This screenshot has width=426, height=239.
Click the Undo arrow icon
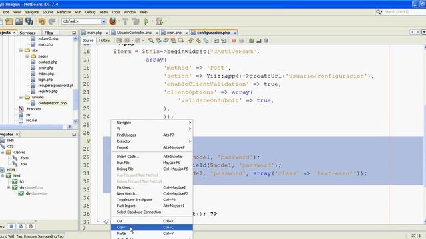(x=42, y=21)
